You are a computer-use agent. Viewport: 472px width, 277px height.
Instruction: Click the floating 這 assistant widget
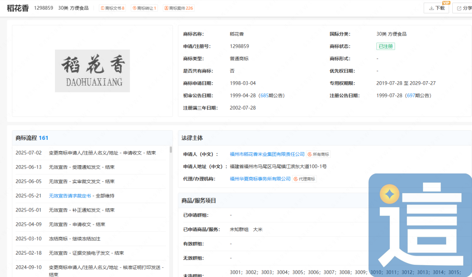420,224
